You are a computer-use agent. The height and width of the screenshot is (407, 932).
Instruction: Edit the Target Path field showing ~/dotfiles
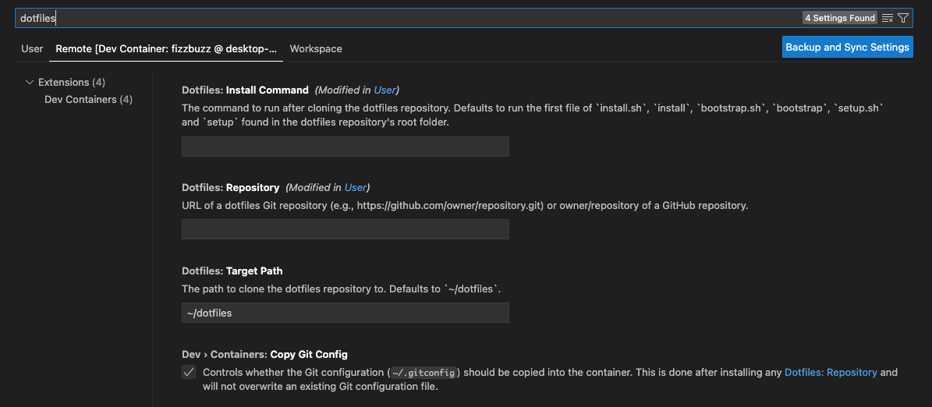coord(345,313)
